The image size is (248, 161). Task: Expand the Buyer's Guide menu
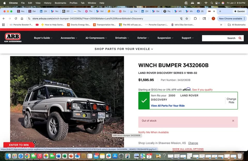43,38
